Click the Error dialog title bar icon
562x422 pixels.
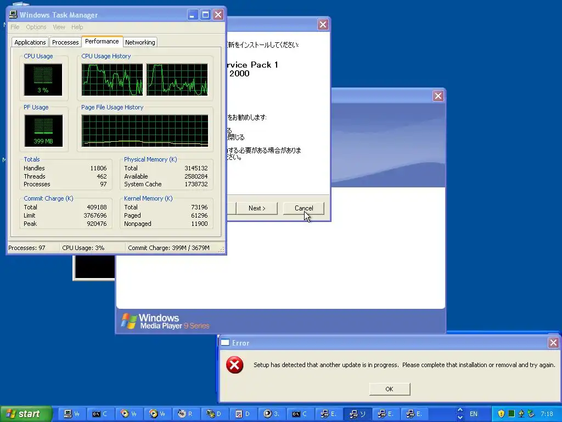tap(224, 343)
